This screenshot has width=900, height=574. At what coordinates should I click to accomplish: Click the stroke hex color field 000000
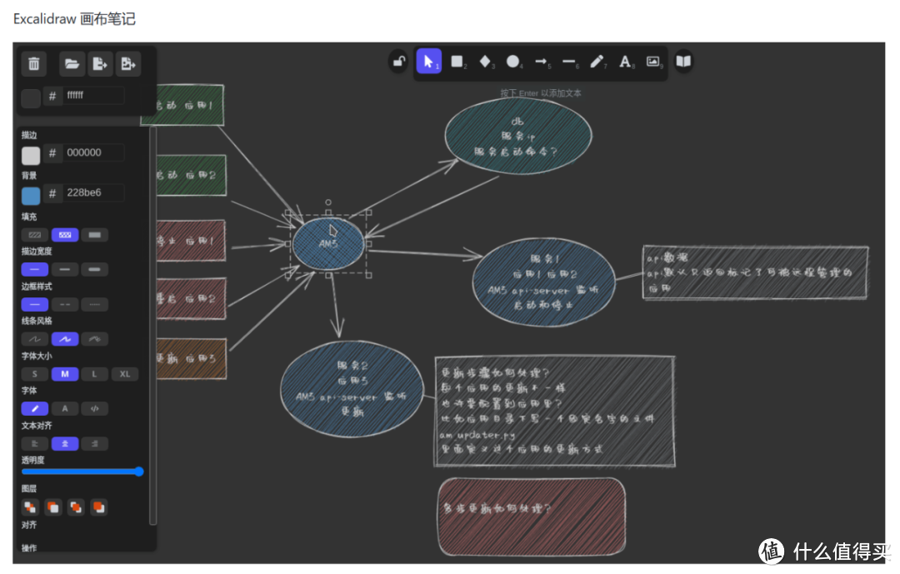[93, 153]
